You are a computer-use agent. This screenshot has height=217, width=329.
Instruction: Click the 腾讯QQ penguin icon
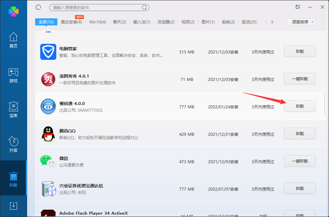48,134
